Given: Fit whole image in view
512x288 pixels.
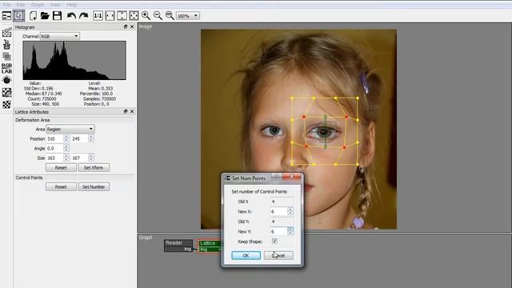Looking at the screenshot, I should [x=134, y=16].
